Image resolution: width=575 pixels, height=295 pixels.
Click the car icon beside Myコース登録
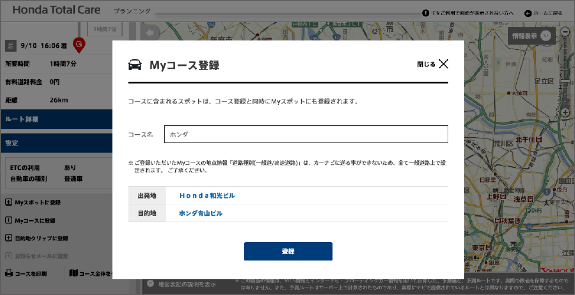[135, 65]
